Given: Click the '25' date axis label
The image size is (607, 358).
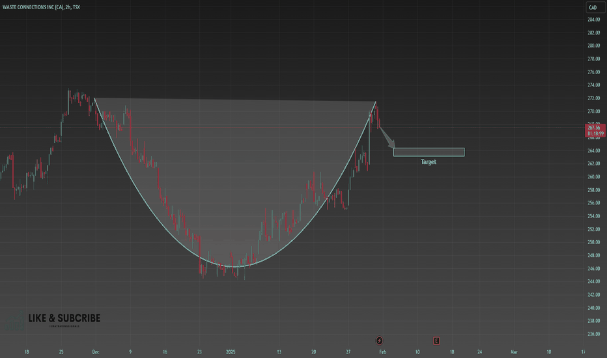Looking at the screenshot, I should tap(61, 351).
